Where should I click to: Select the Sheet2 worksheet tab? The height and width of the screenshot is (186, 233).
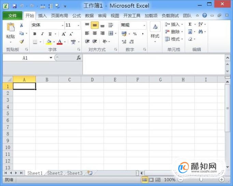pyautogui.click(x=55, y=173)
